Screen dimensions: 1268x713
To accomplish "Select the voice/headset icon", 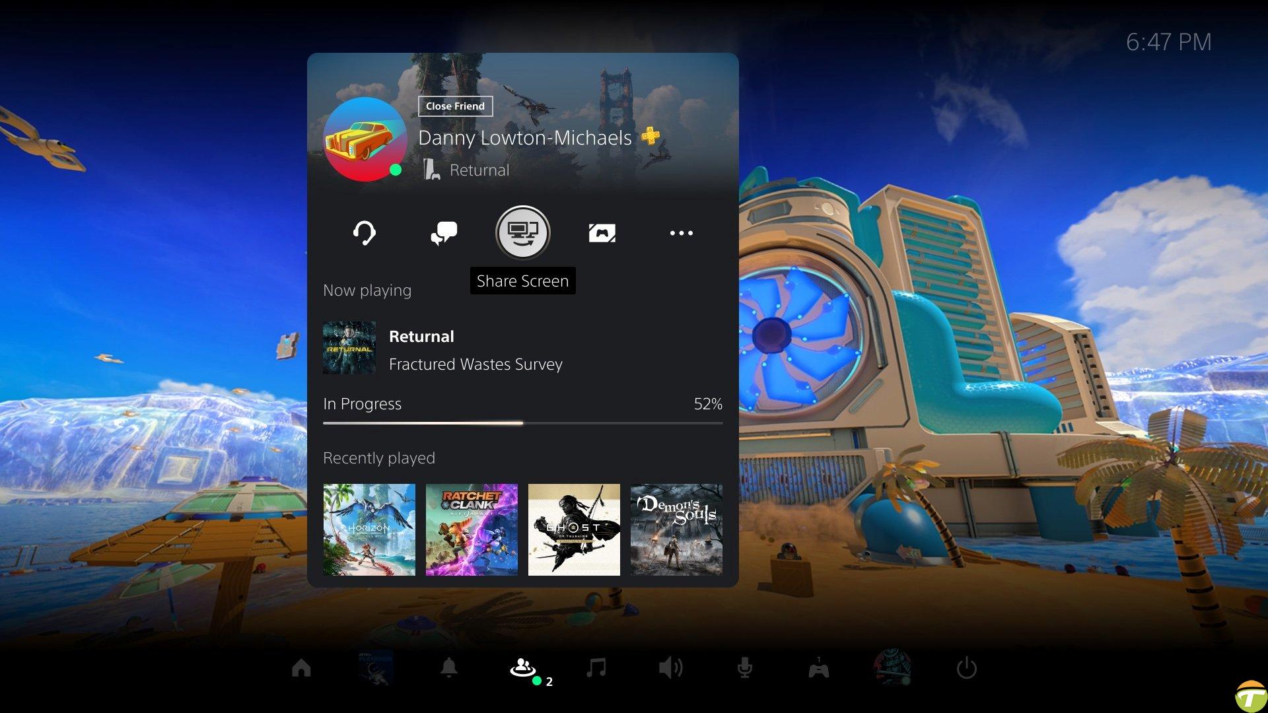I will coord(364,232).
